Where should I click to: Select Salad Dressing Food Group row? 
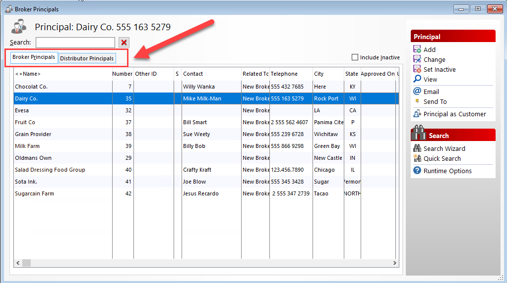(206, 170)
